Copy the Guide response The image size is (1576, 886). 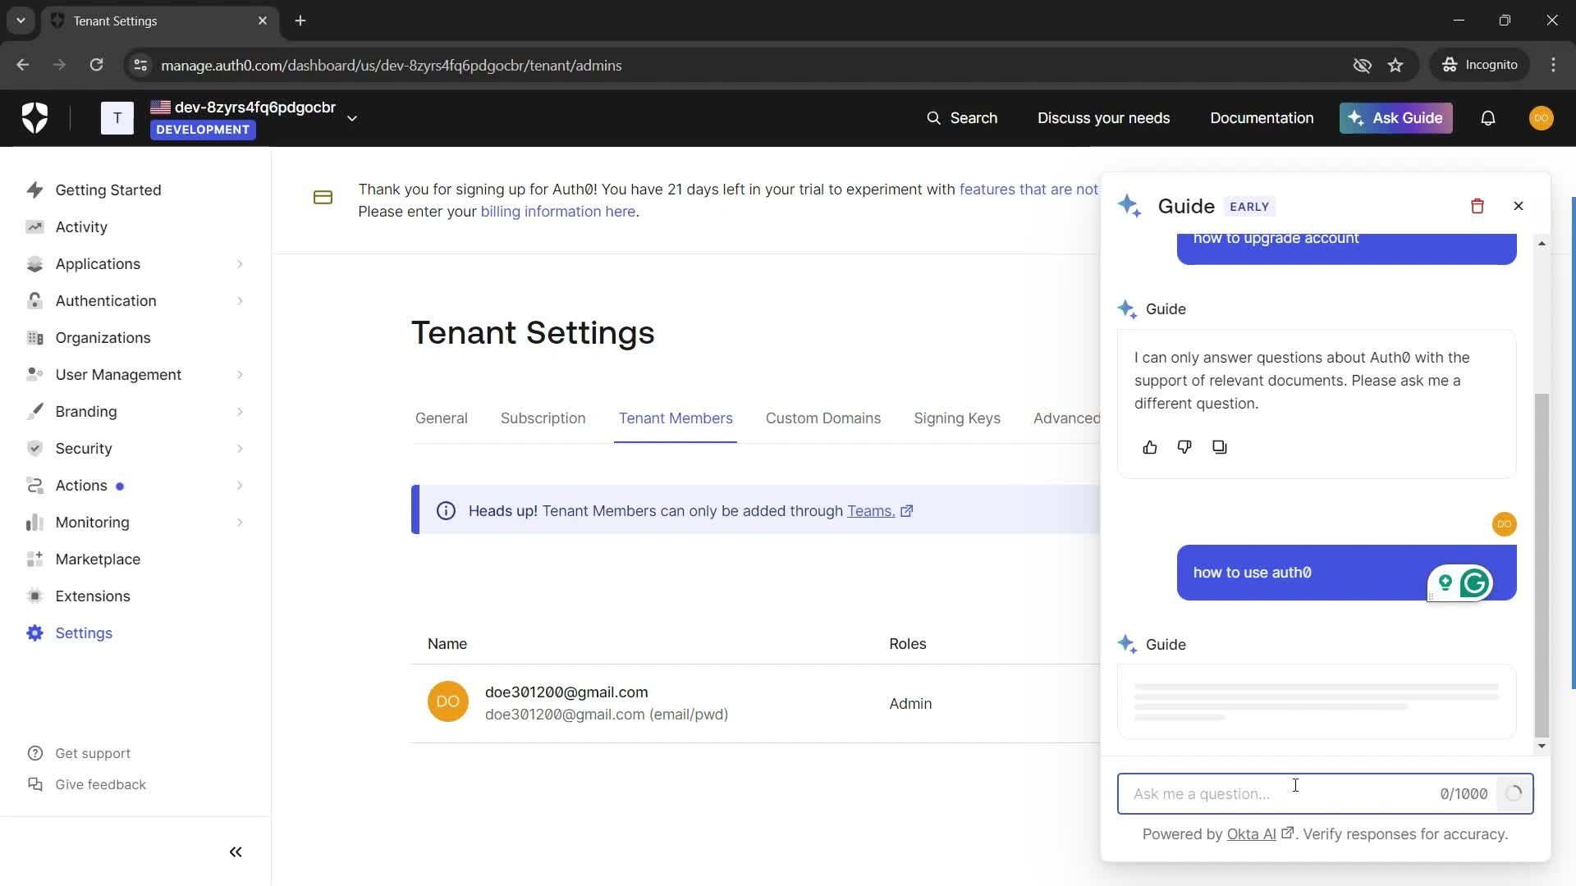[1219, 447]
